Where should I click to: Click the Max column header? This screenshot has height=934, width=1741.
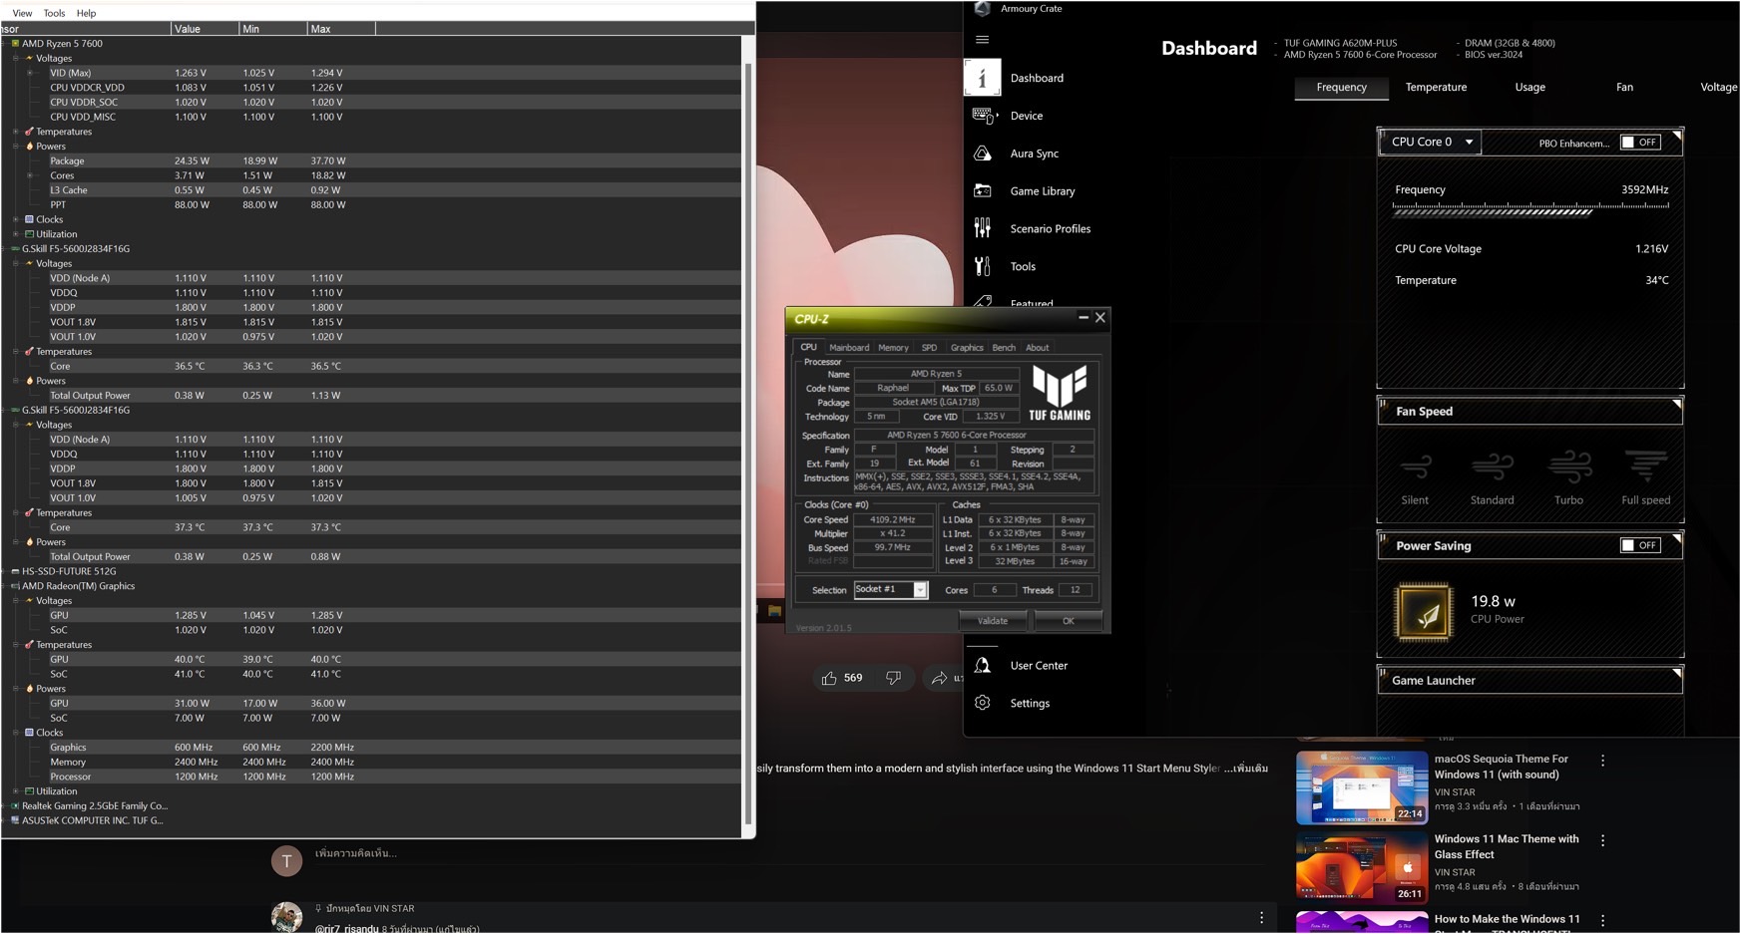[341, 29]
